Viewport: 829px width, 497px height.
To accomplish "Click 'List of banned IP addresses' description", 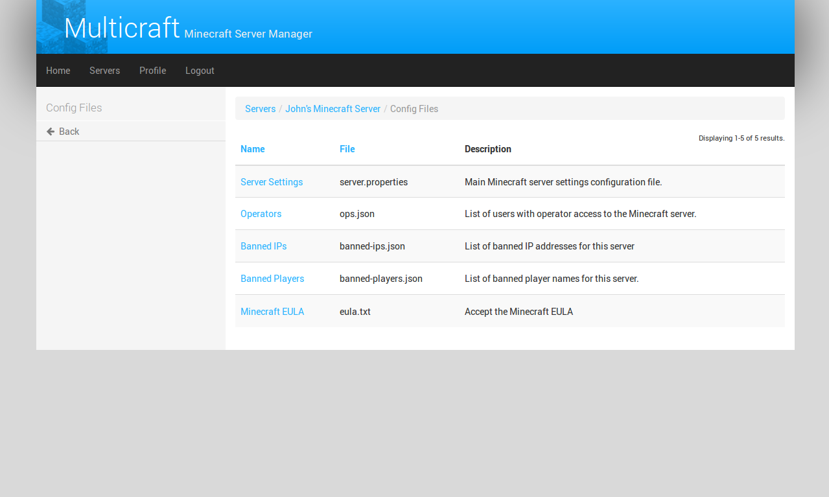I will pos(550,246).
